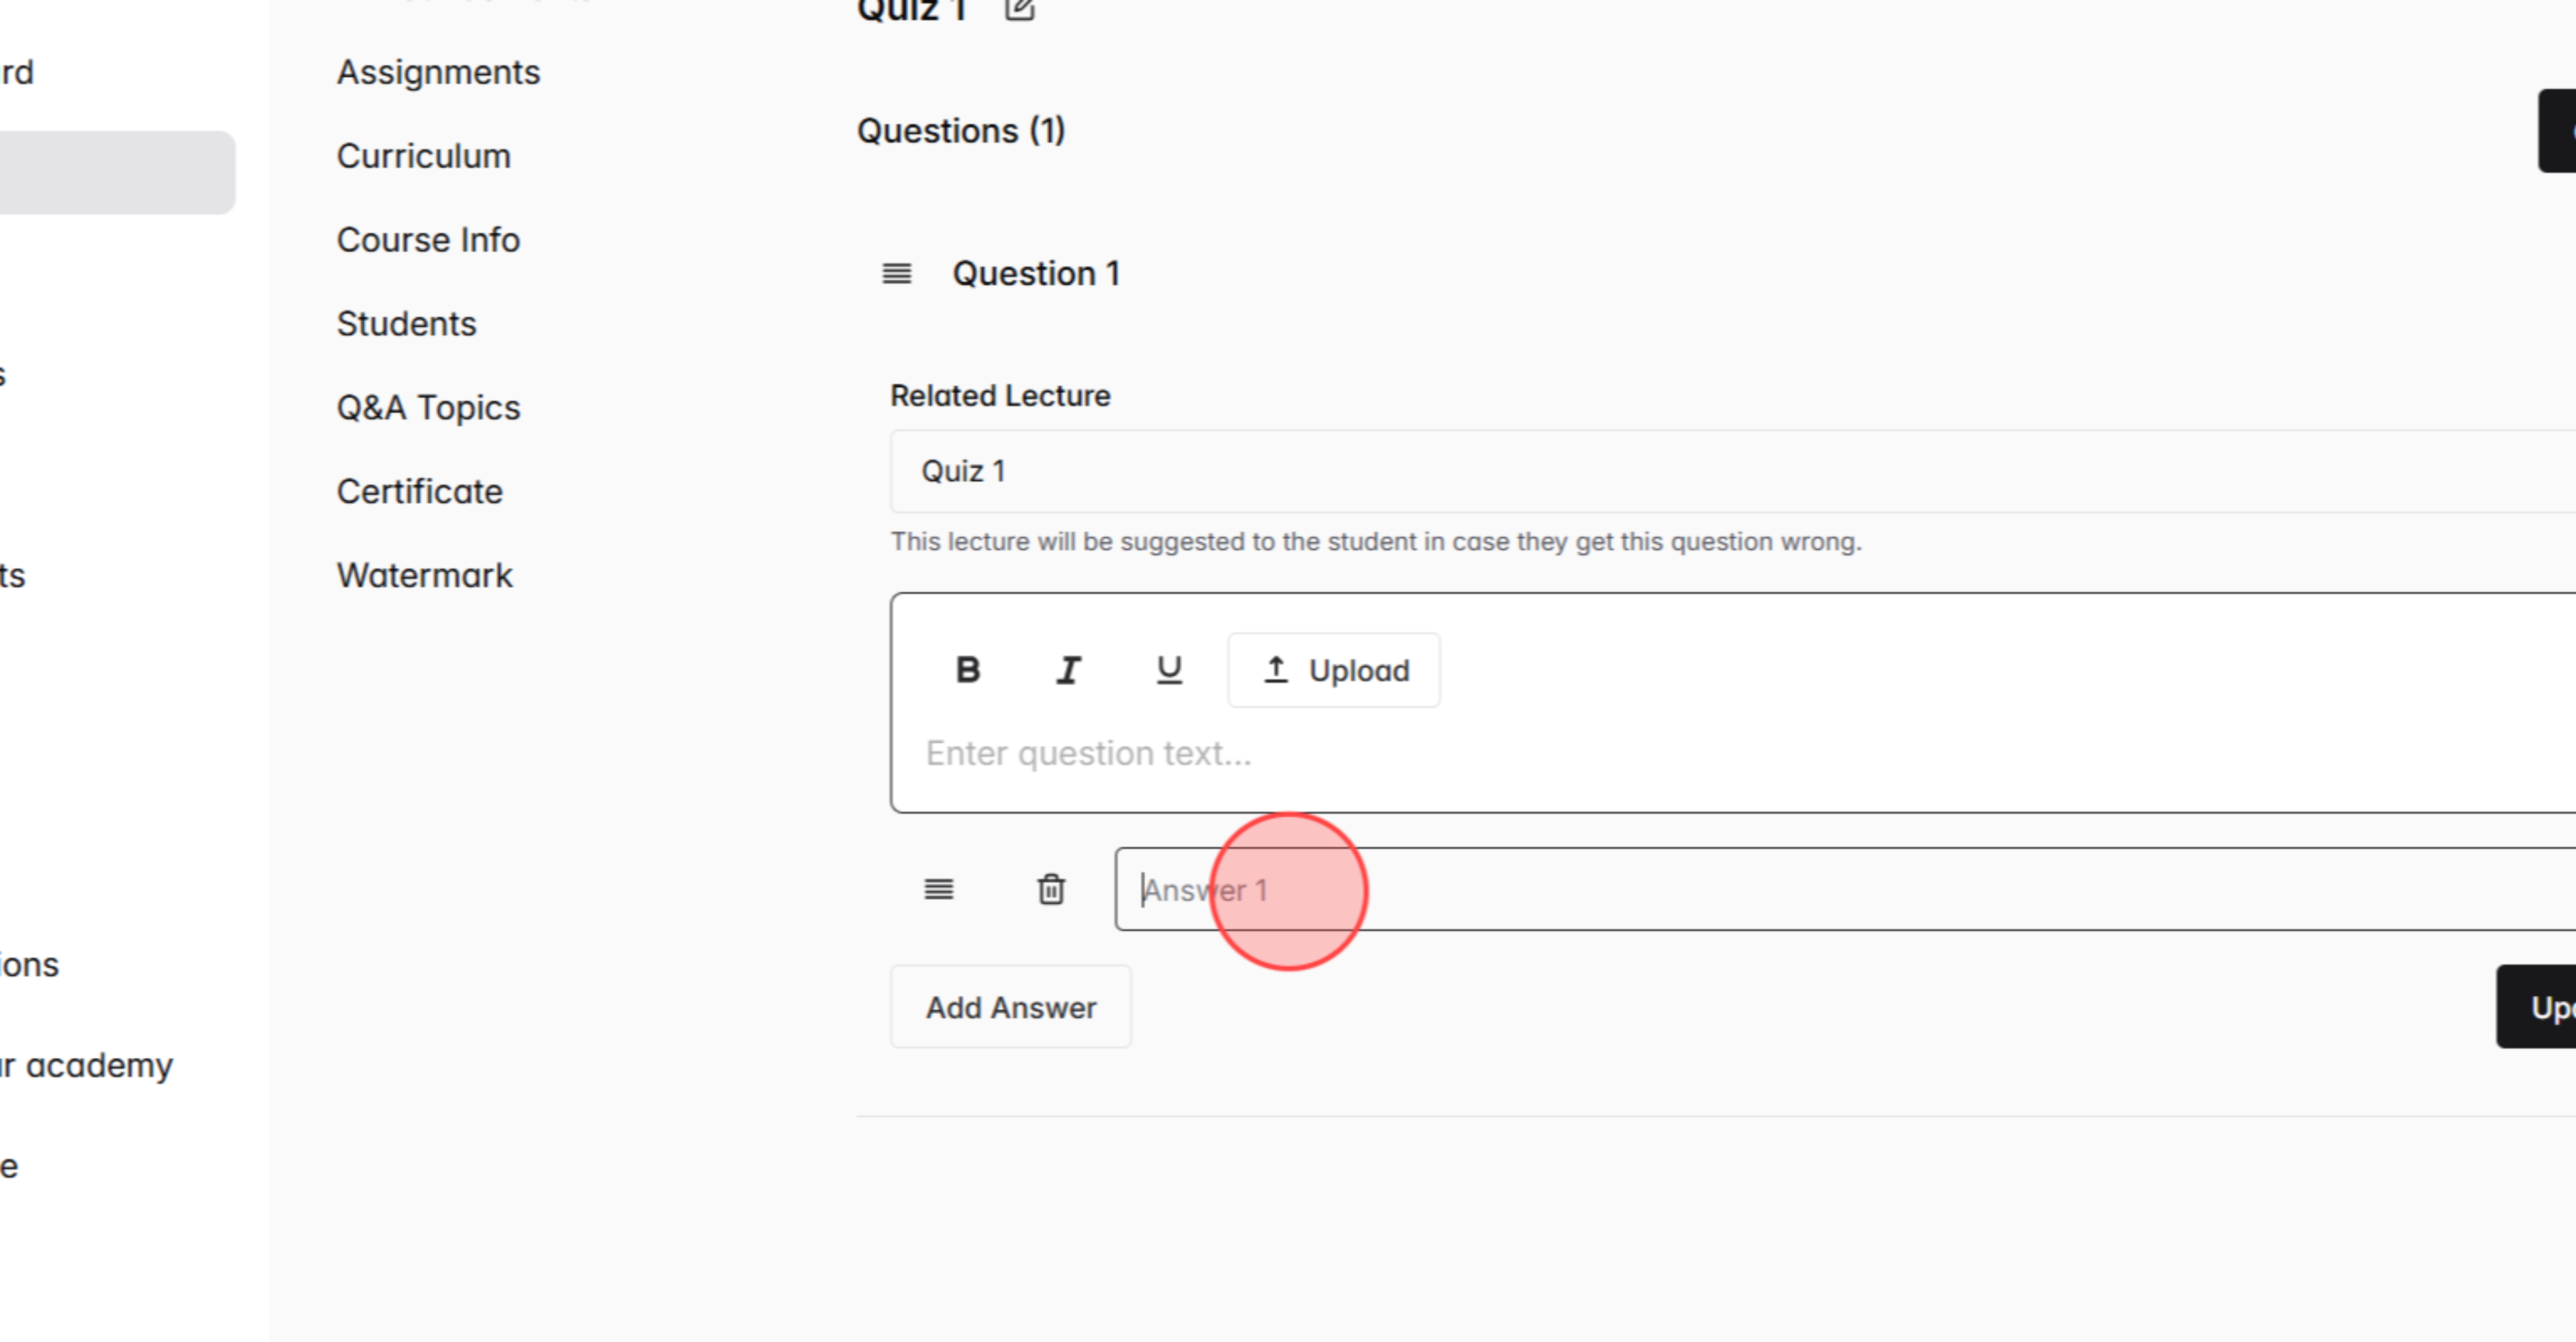
Task: Delete Answer 1 using the trash icon
Action: pos(1050,888)
